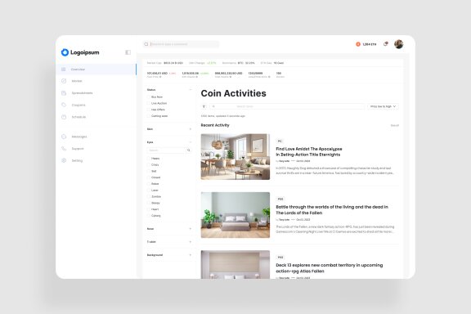The height and width of the screenshot is (314, 471).
Task: Expand the Skin filter section
Action: [191, 129]
